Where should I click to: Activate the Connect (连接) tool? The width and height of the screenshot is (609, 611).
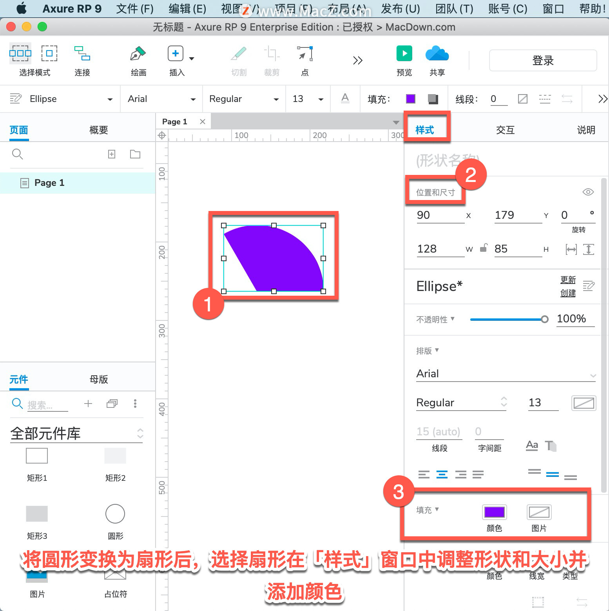pyautogui.click(x=82, y=53)
